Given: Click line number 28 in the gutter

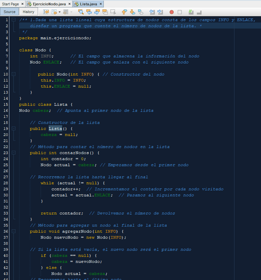Looking at the screenshot, I should (x=6, y=183).
